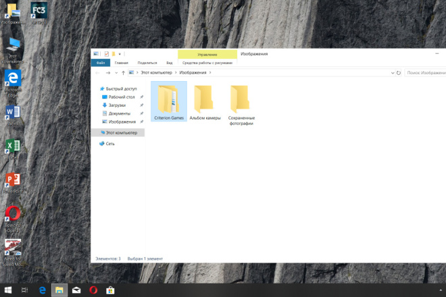Select the PowerPoint desktop shortcut
Image resolution: width=446 pixels, height=297 pixels.
pos(13,184)
